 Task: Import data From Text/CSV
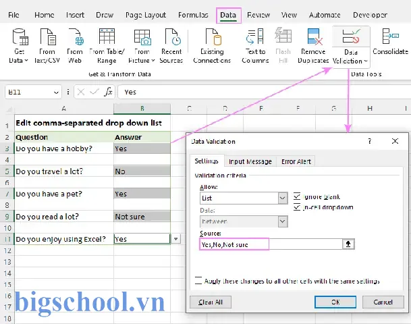[47, 46]
